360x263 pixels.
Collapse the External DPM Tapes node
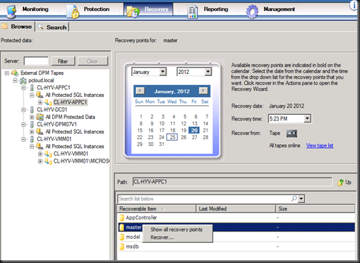coord(7,73)
